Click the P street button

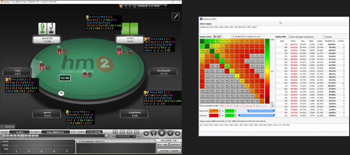pyautogui.click(x=115, y=132)
